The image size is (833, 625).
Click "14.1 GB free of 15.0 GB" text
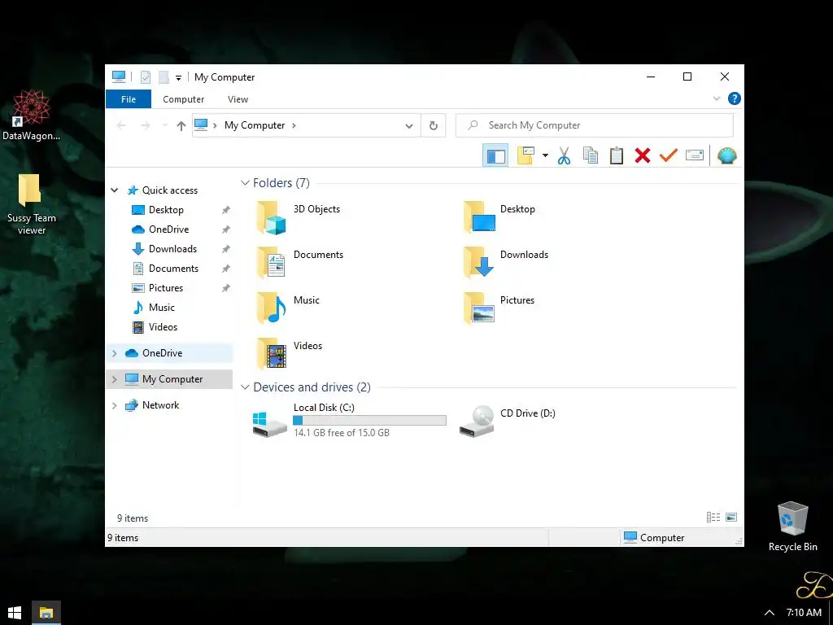click(x=342, y=433)
